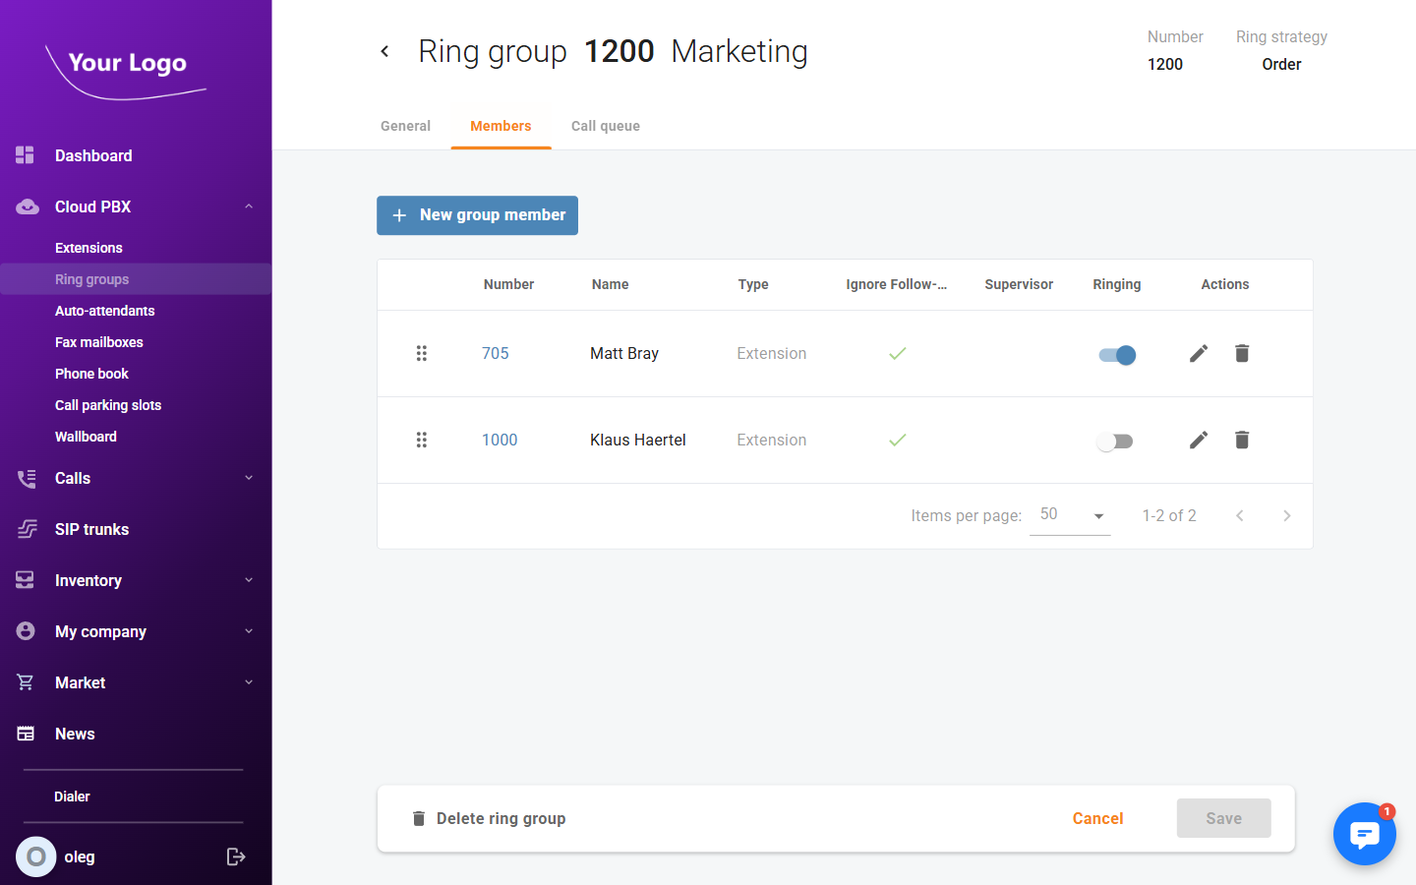Open the Call queue tab
1416x885 pixels.
pos(605,126)
